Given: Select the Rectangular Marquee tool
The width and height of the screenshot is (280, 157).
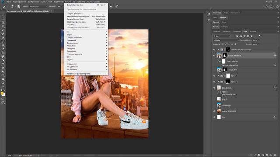Looking at the screenshot, I should (3, 19).
